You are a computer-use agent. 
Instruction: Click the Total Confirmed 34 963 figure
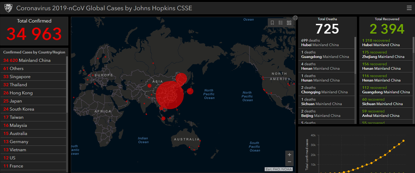(34, 34)
